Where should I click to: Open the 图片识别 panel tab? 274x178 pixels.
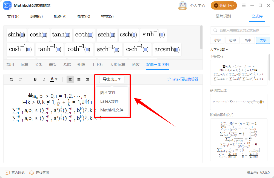(x=223, y=16)
